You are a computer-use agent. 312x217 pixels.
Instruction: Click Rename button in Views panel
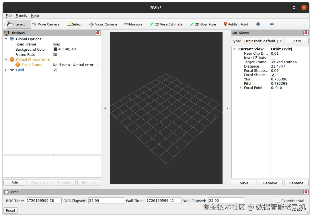click(x=296, y=183)
